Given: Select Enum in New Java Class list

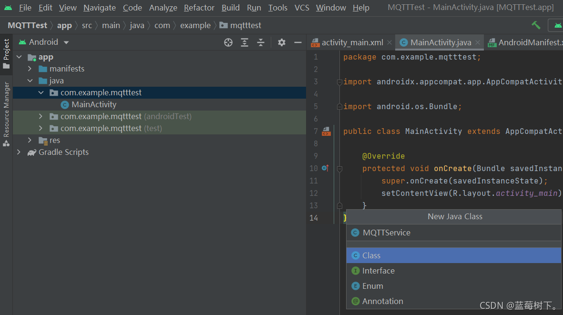Looking at the screenshot, I should (x=453, y=286).
